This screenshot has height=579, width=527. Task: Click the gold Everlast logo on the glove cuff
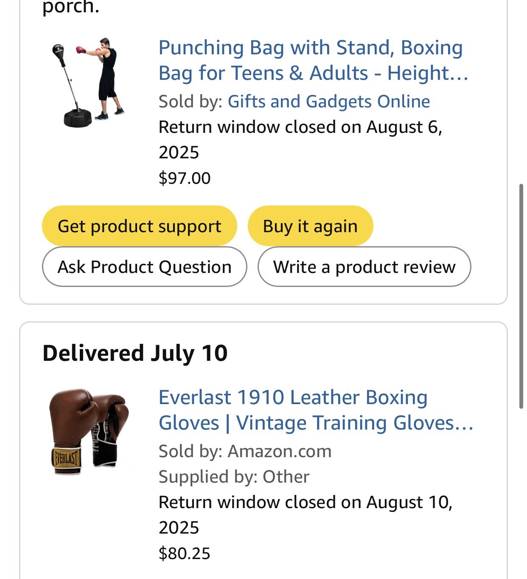pyautogui.click(x=66, y=459)
